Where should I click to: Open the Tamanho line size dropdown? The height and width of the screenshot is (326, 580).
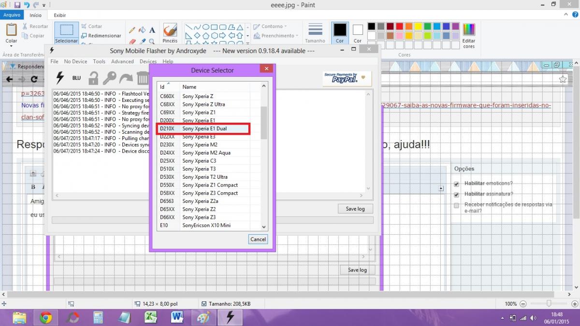[x=315, y=33]
